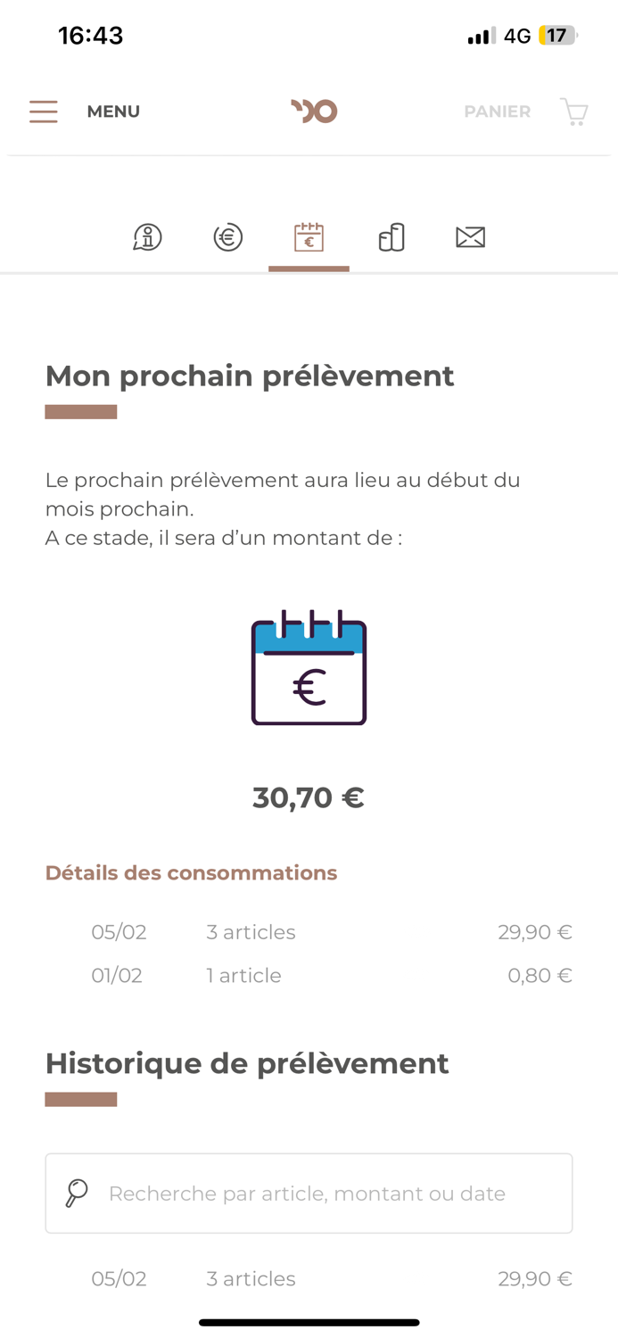Click the Détails des consommations heading
618x1338 pixels.
coord(191,872)
